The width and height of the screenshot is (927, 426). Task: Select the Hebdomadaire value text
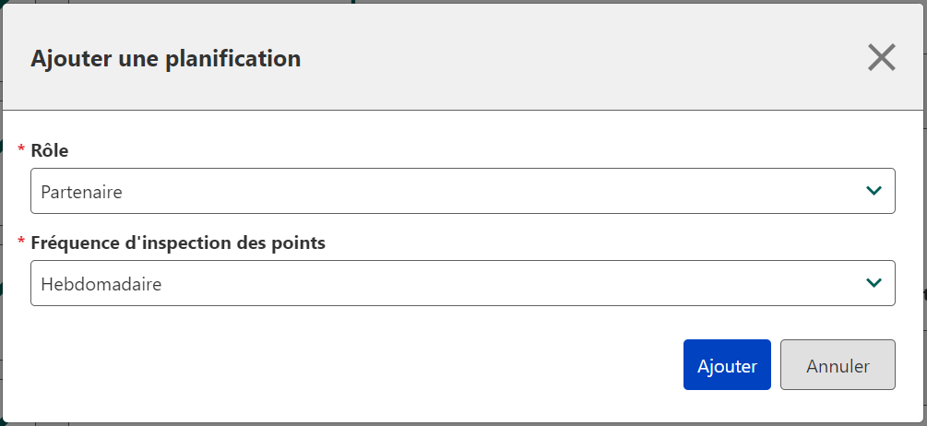(101, 284)
